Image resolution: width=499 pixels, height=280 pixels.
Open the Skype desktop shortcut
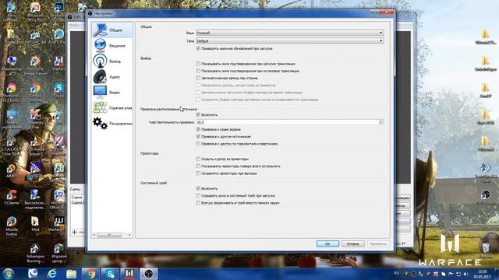[58, 90]
